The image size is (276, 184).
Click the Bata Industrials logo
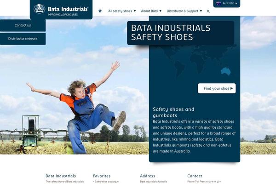(61, 9)
